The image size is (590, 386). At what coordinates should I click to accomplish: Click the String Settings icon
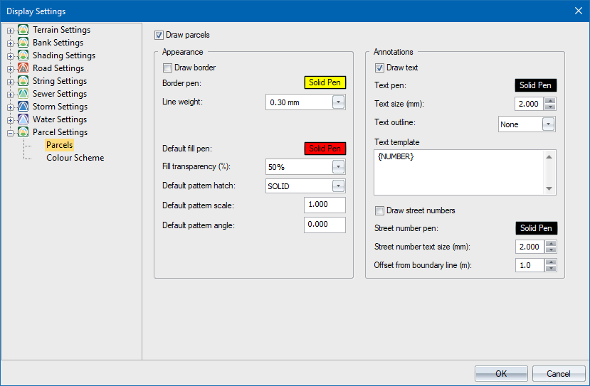click(x=23, y=81)
